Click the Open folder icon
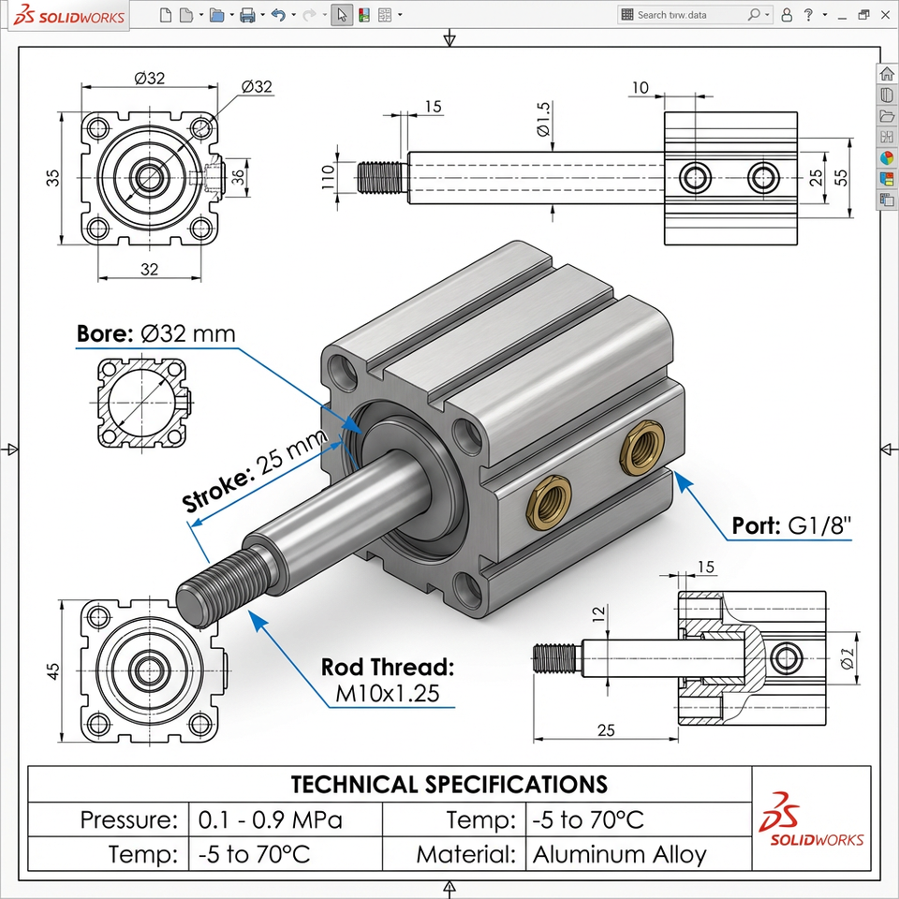 click(216, 15)
